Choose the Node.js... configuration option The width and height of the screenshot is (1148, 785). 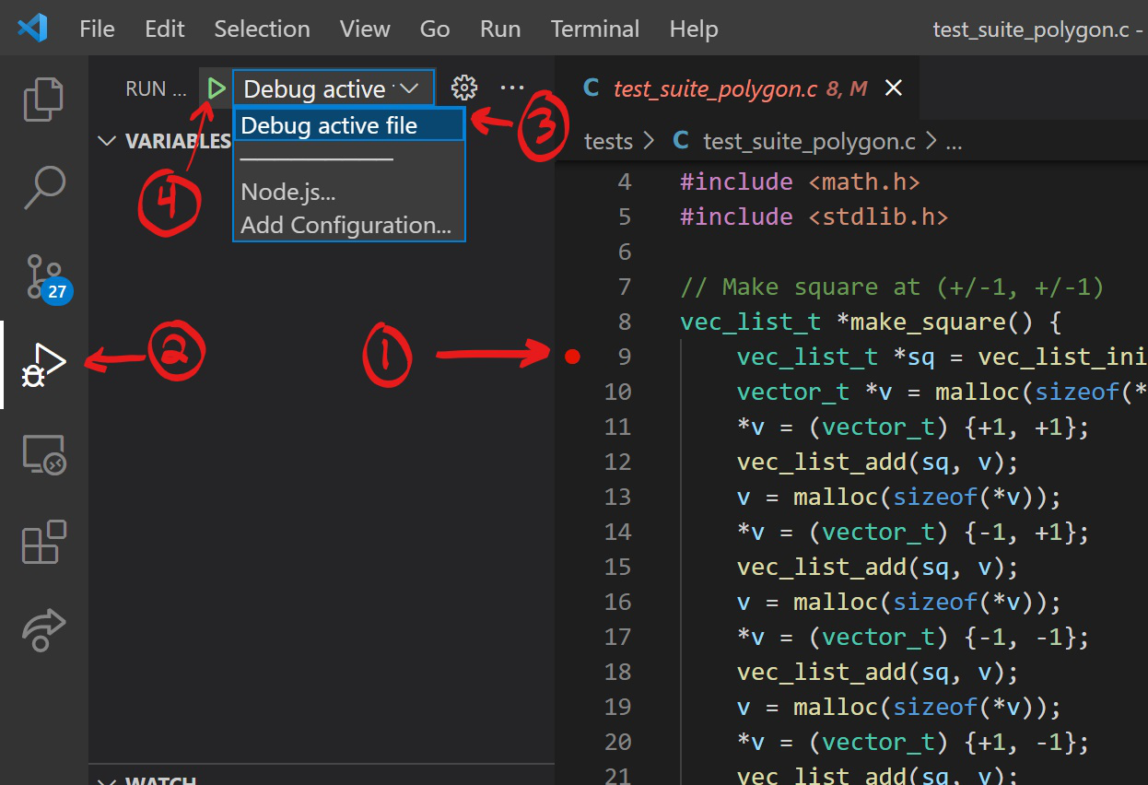pos(288,192)
